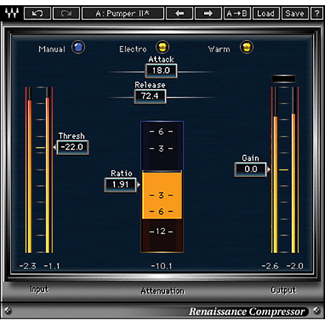Viewport: 325px width, 325px height.
Task: Open help with the question mark button
Action: click(x=317, y=14)
